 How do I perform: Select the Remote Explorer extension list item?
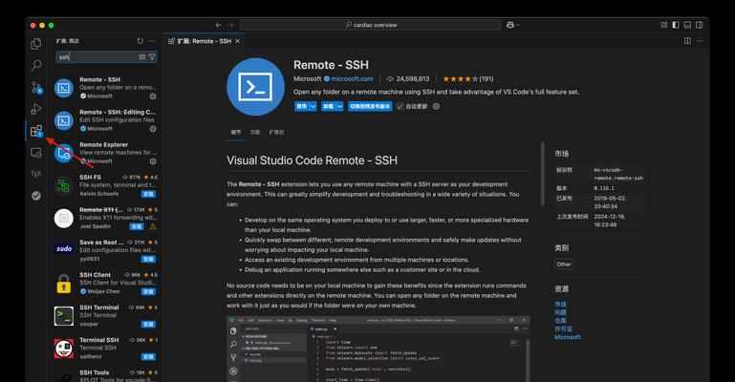[104, 153]
